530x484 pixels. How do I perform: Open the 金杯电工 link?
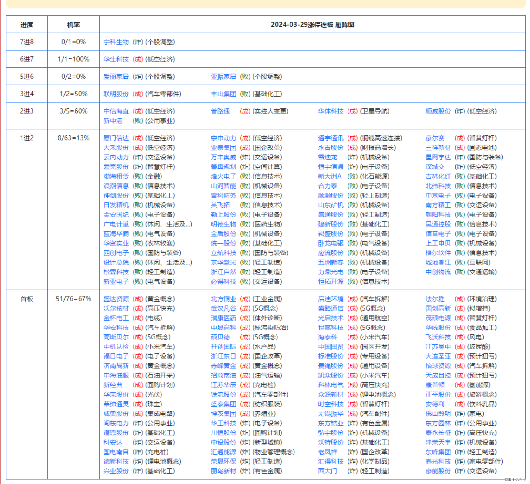[x=116, y=318]
